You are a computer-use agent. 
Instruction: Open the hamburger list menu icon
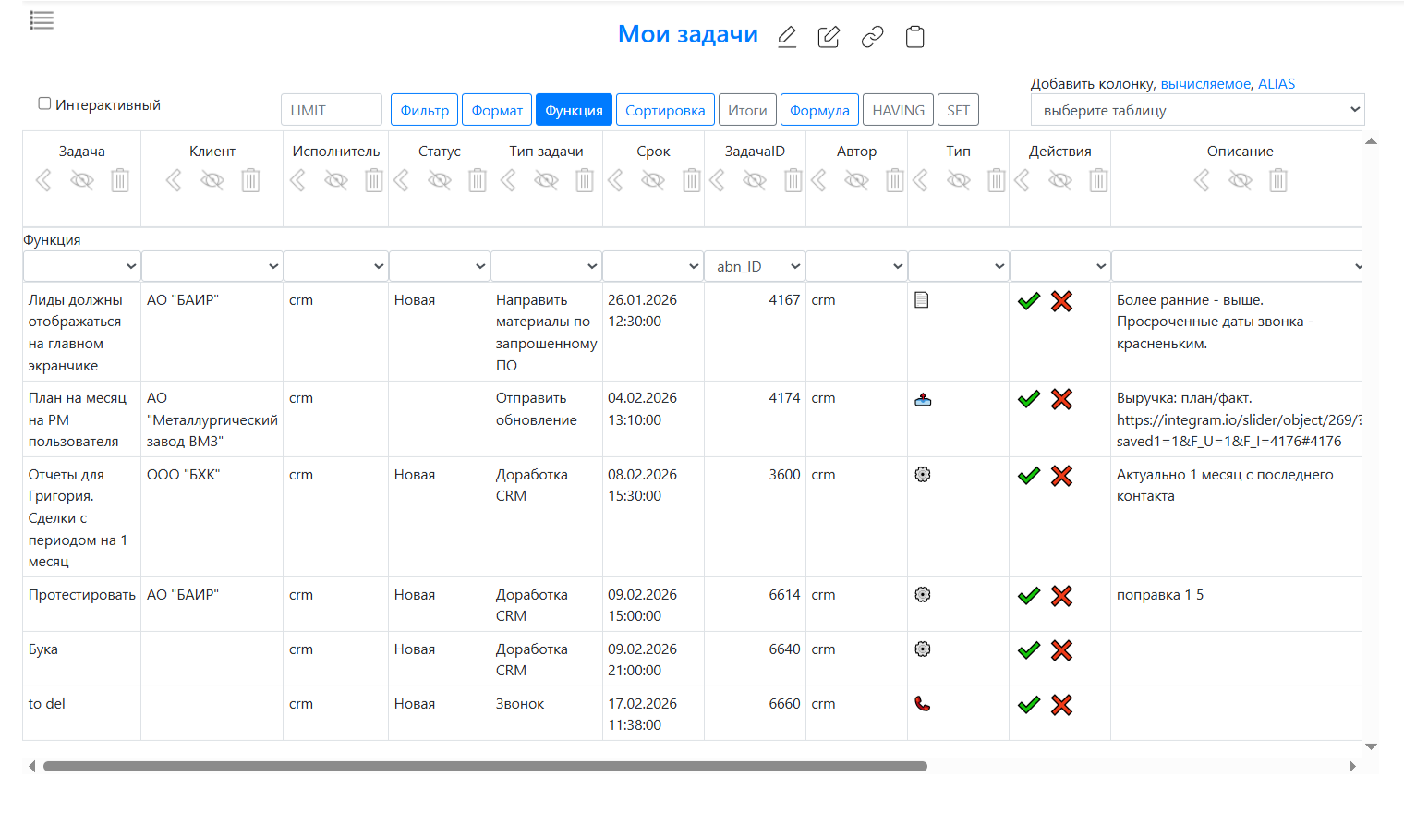tap(42, 20)
